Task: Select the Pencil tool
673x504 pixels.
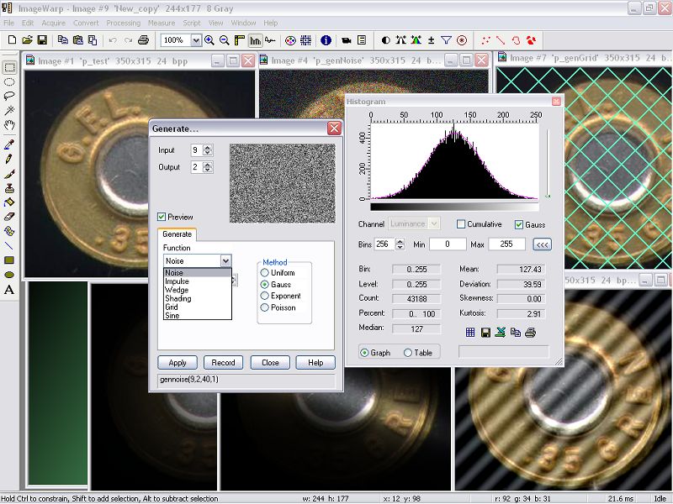Action: pos(9,160)
